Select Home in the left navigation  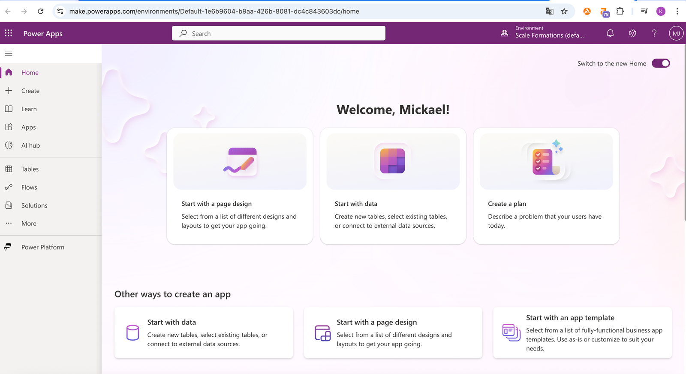(x=30, y=73)
